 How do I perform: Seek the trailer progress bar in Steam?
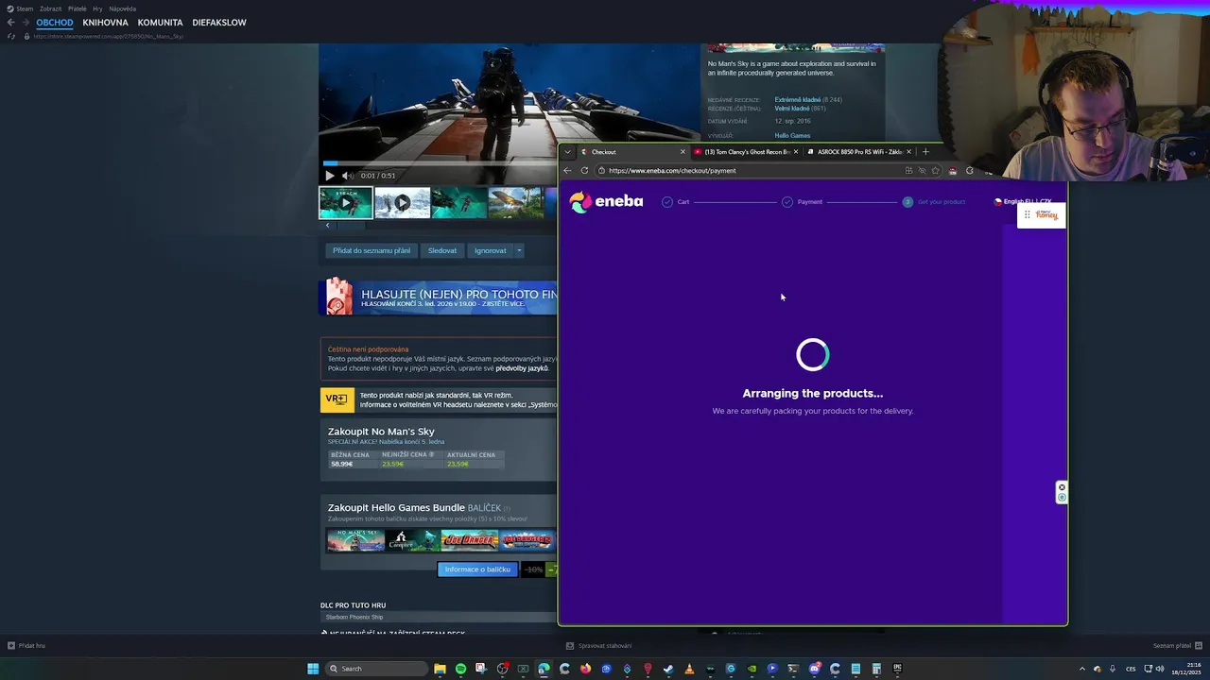439,163
